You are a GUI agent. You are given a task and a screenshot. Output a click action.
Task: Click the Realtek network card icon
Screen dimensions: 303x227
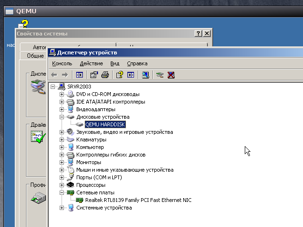79,200
